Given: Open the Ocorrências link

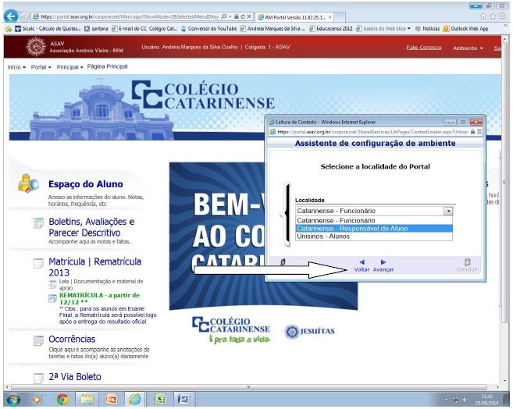Looking at the screenshot, I should 72,339.
